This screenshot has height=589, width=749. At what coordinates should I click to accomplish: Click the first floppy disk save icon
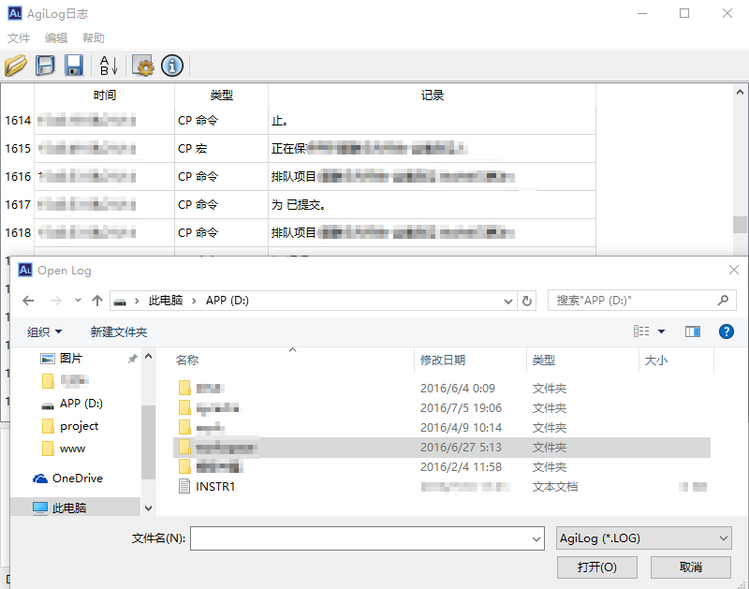click(x=45, y=66)
